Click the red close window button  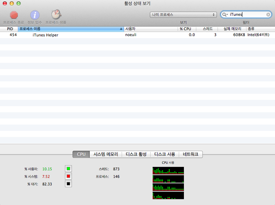click(5, 3)
